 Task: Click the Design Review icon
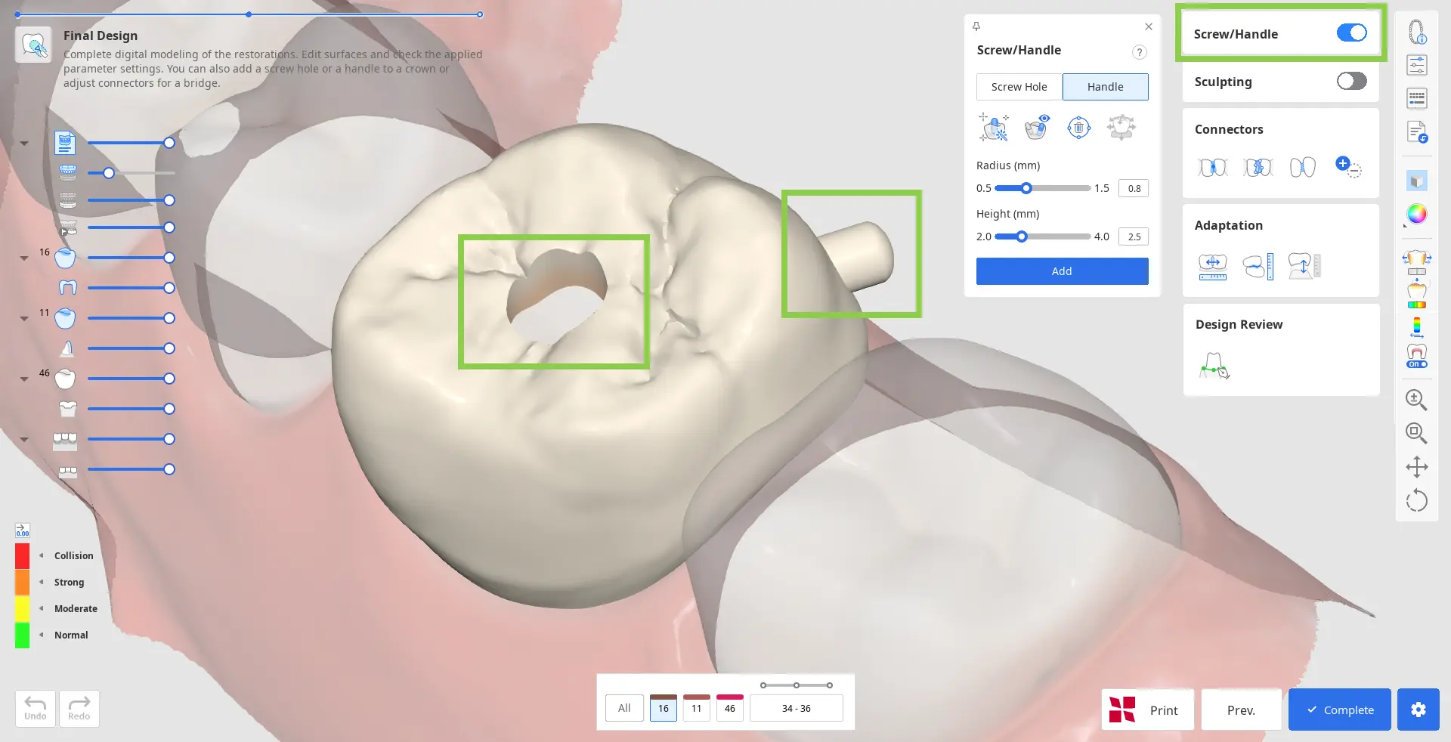pos(1214,366)
